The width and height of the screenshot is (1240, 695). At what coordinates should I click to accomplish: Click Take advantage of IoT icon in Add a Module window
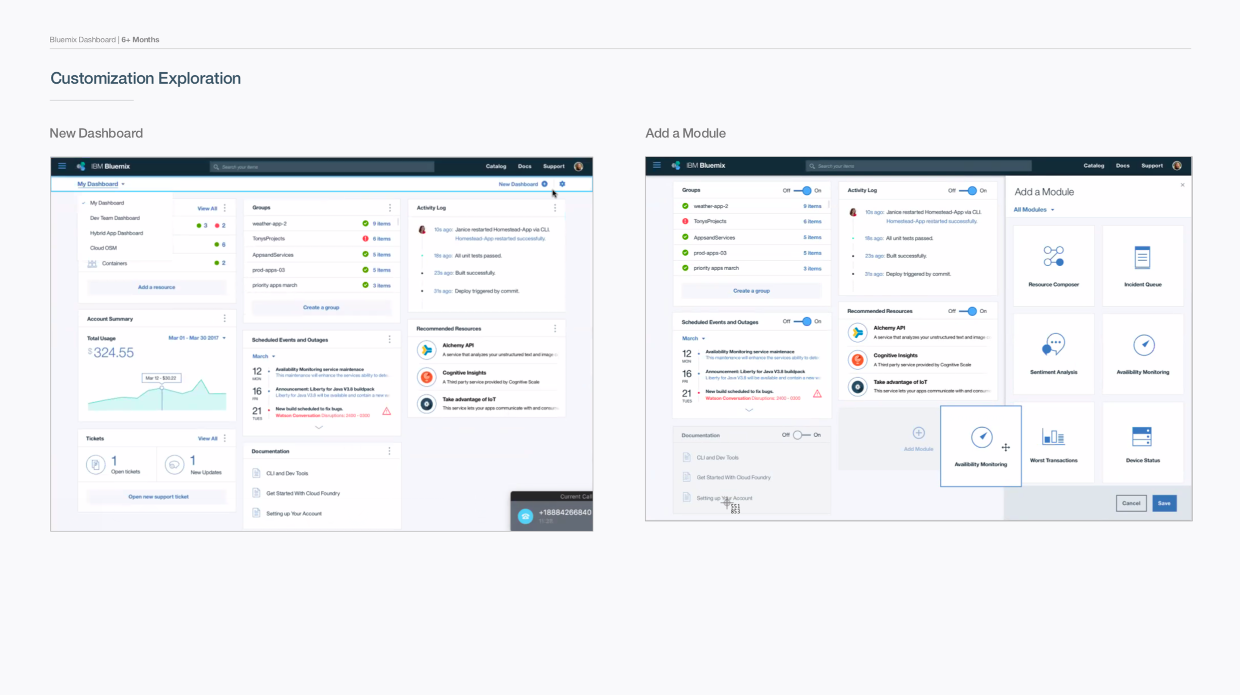(857, 386)
